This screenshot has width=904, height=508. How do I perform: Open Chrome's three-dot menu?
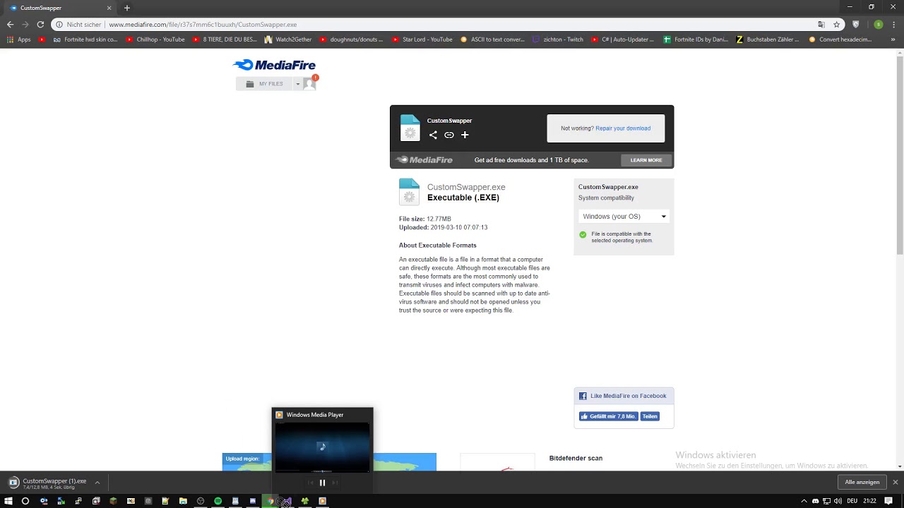(x=893, y=24)
